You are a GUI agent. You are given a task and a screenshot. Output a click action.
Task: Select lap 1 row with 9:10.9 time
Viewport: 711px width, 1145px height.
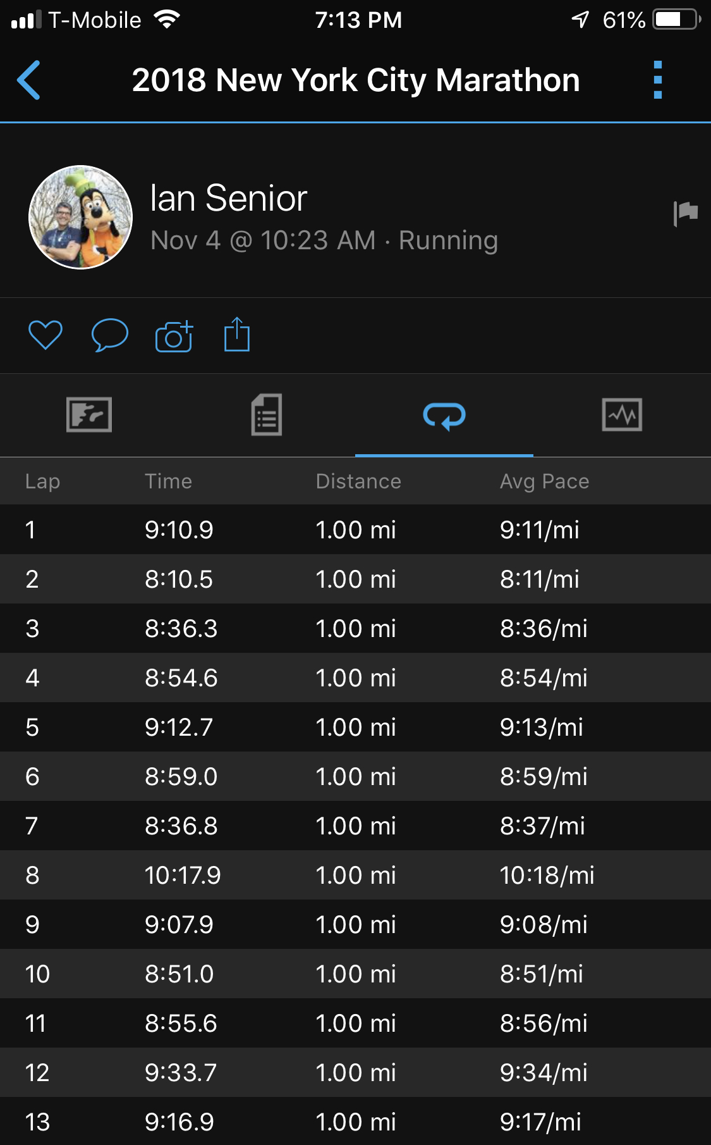point(355,530)
